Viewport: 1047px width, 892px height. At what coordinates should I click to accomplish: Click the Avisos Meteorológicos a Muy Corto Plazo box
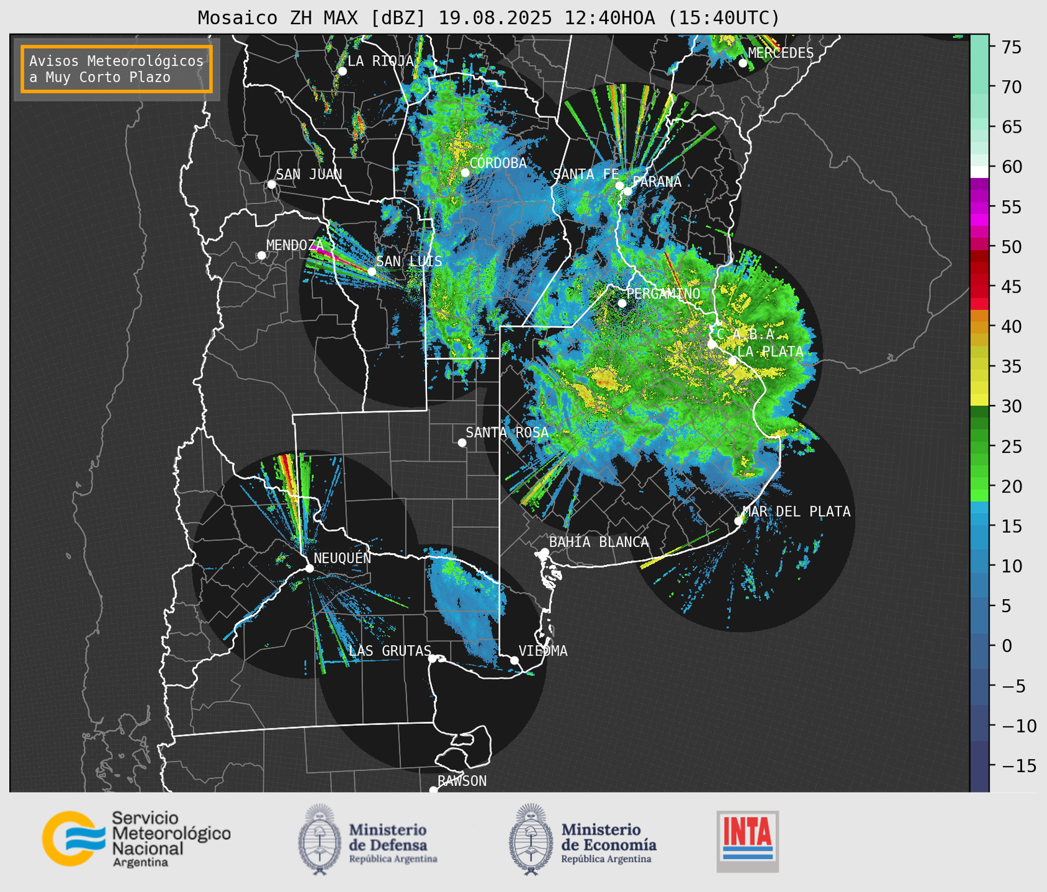(117, 69)
